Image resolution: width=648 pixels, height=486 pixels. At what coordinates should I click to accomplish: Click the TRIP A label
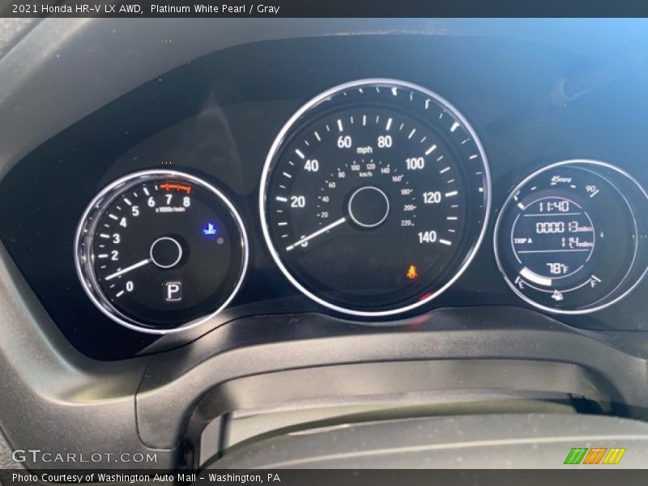click(x=522, y=241)
